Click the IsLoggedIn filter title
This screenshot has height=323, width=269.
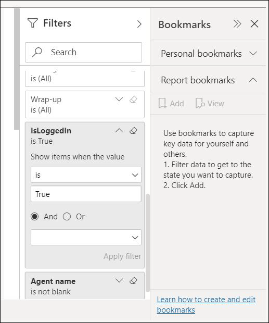tap(51, 131)
